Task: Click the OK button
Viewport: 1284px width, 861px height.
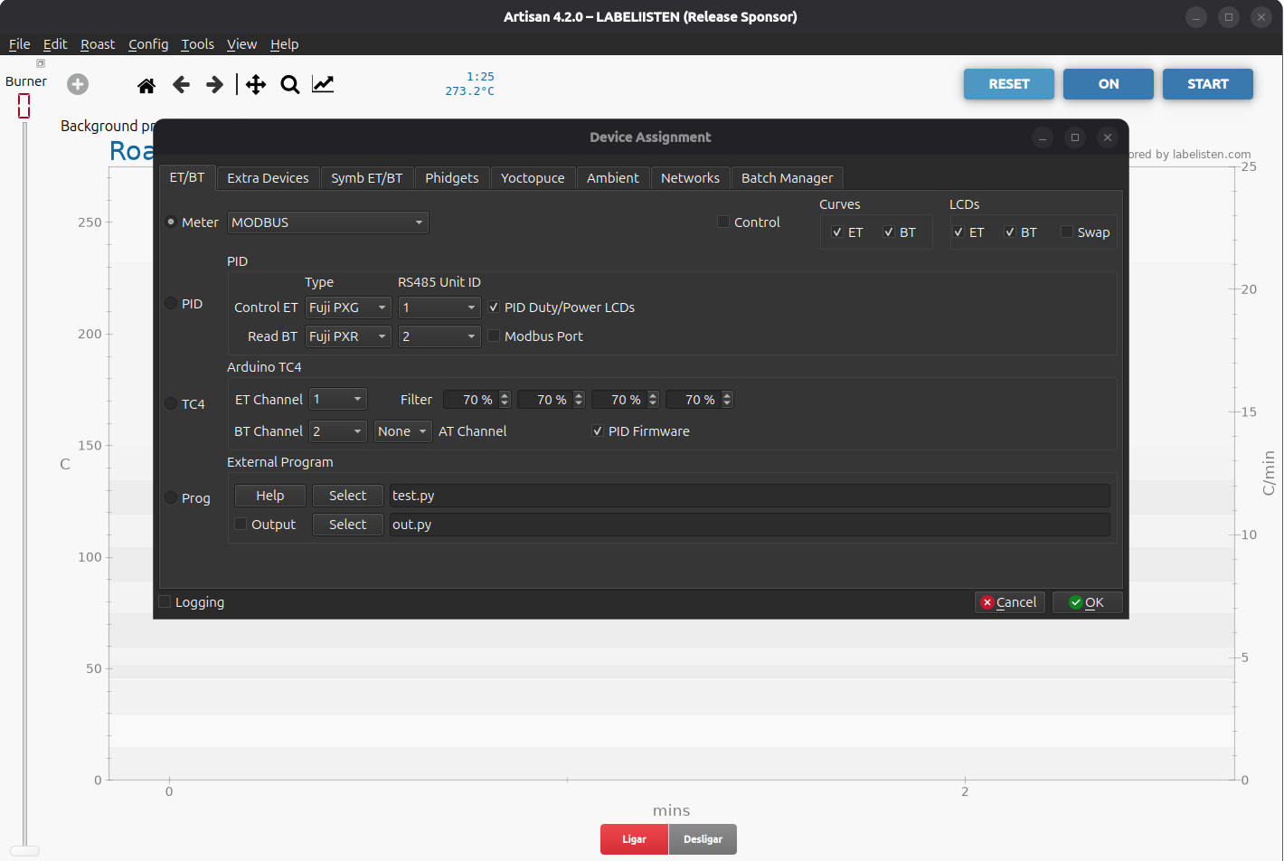Action: (x=1087, y=602)
